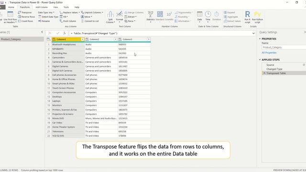Image resolution: width=306 pixels, height=172 pixels.
Task: Click Pivot Column in the ribbon
Action: [x=68, y=21]
